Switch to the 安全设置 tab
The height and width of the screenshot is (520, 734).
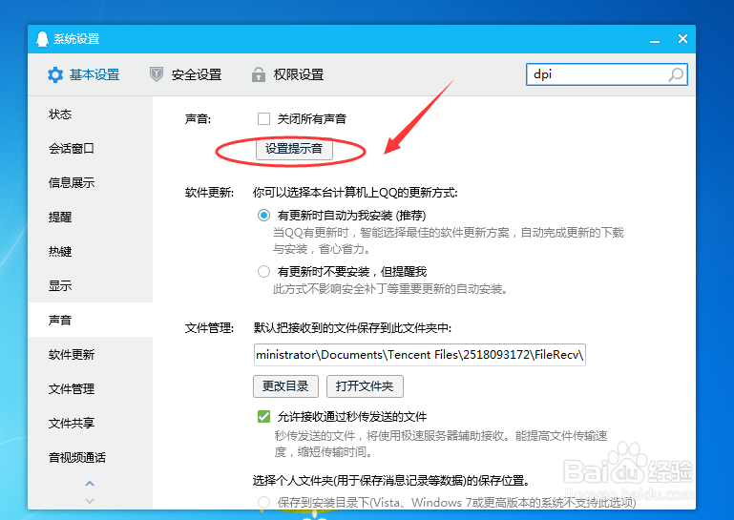coord(185,74)
